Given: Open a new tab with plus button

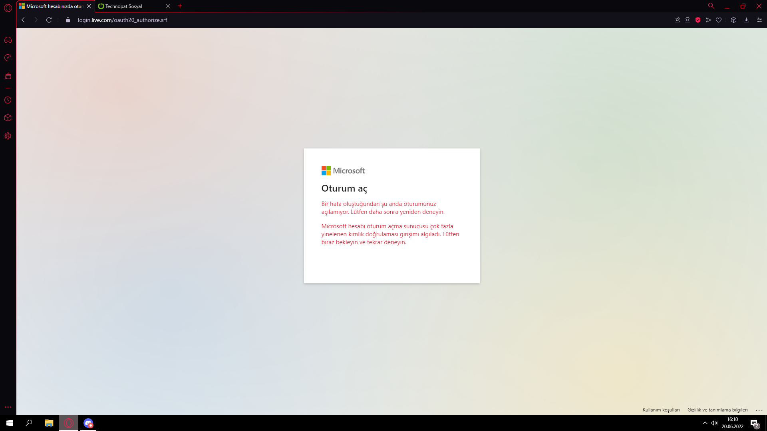Looking at the screenshot, I should pos(180,6).
